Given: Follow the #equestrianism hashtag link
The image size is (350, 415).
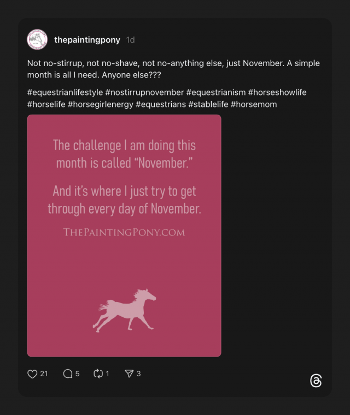Looking at the screenshot, I should [215, 92].
